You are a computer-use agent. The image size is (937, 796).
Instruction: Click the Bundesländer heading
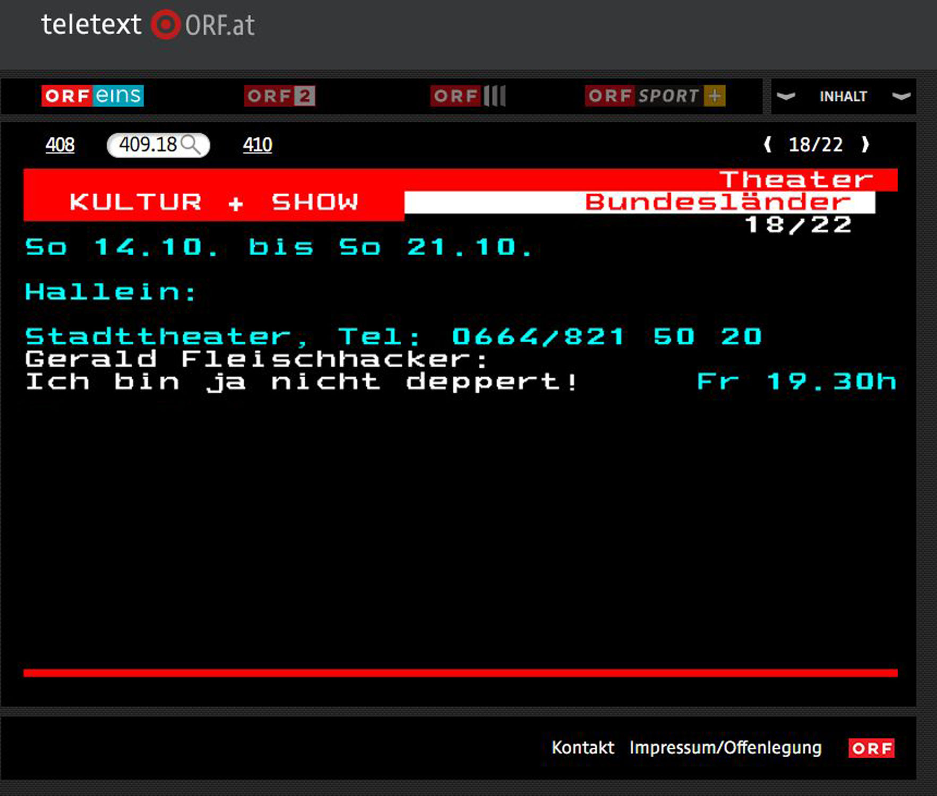pos(718,202)
